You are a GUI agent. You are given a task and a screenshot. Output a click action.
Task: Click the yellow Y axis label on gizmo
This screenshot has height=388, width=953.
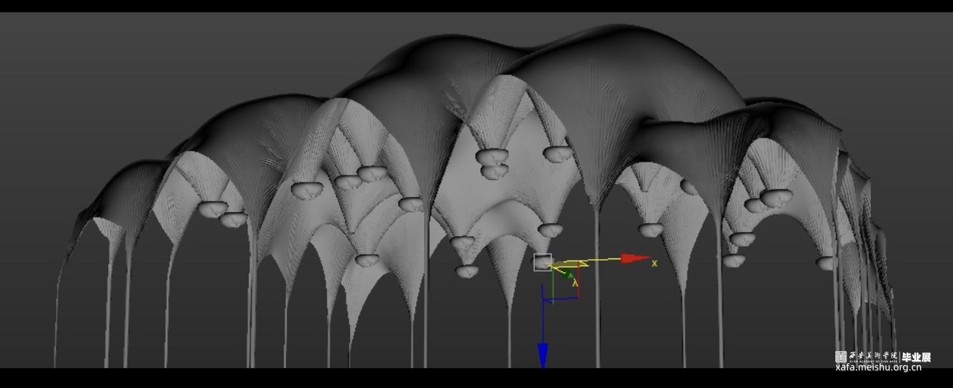(575, 283)
